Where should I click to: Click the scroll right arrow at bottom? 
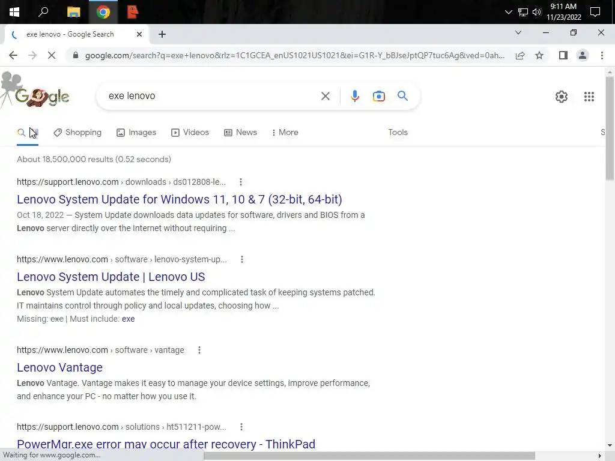[x=599, y=456]
